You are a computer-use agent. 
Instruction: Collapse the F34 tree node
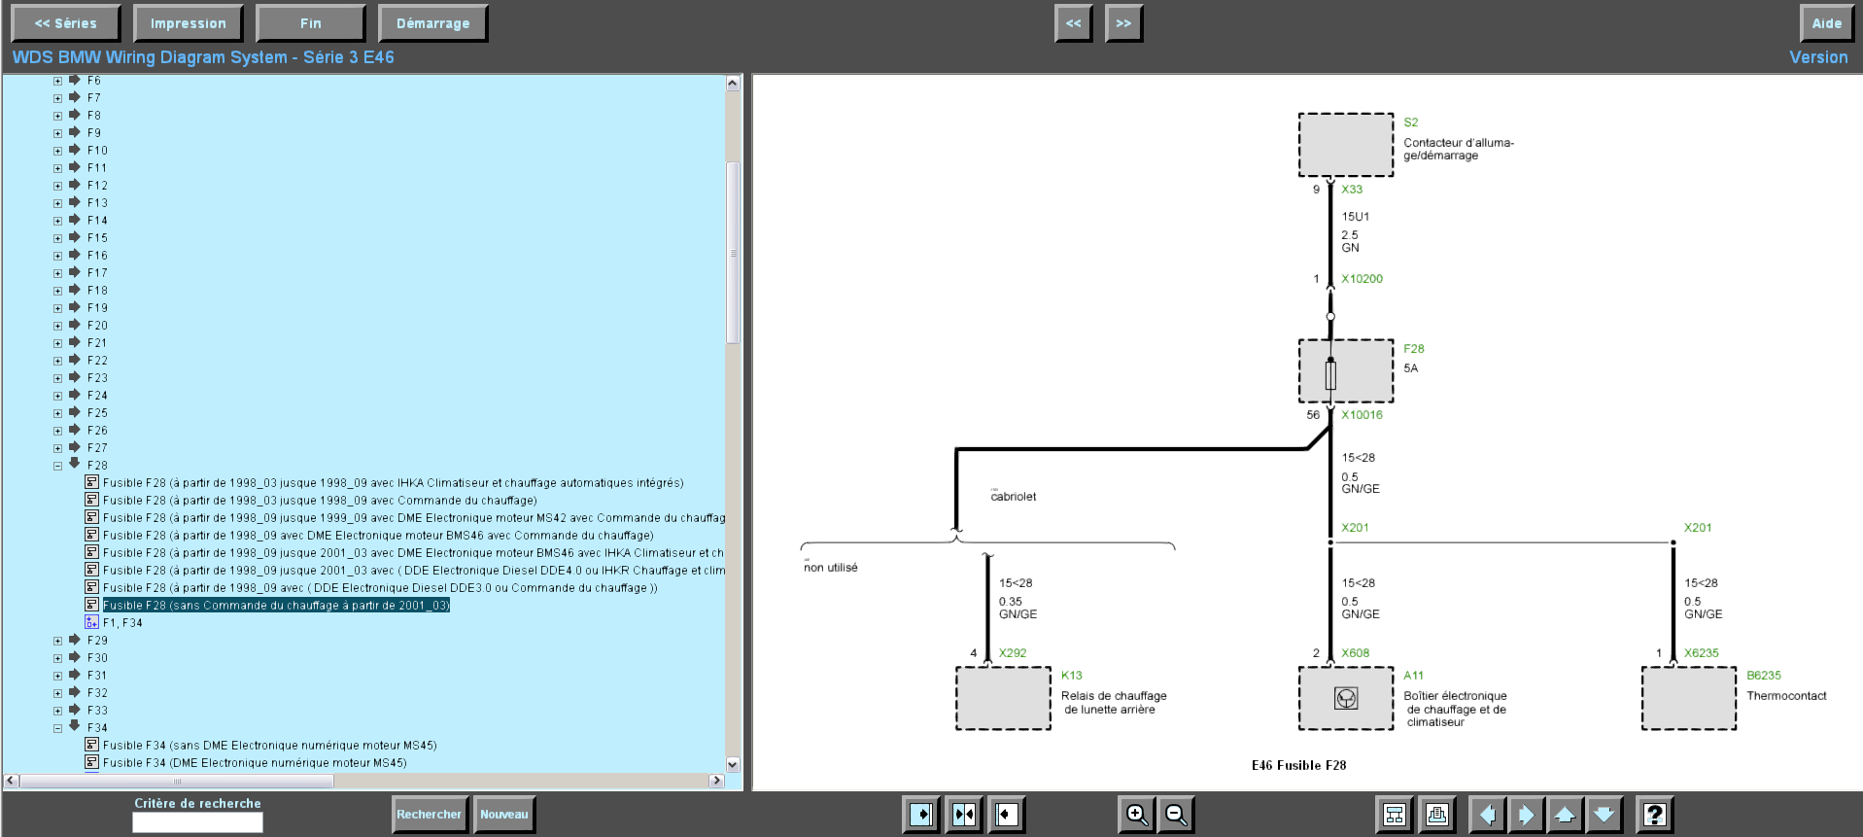[x=57, y=728]
